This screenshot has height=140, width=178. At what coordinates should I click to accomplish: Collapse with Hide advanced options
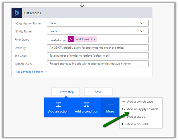(31, 72)
